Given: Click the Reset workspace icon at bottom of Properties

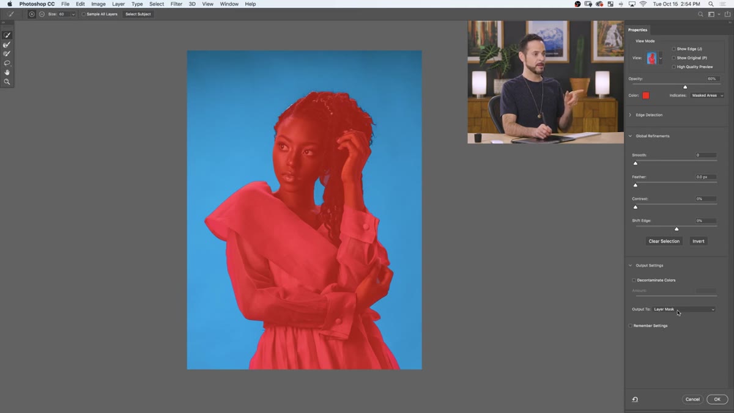Looking at the screenshot, I should (x=635, y=400).
